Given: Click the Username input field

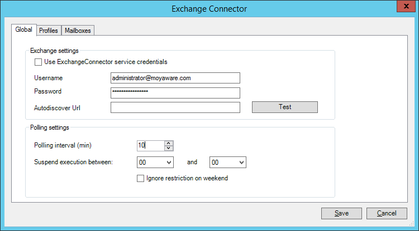Looking at the screenshot, I should click(x=175, y=78).
